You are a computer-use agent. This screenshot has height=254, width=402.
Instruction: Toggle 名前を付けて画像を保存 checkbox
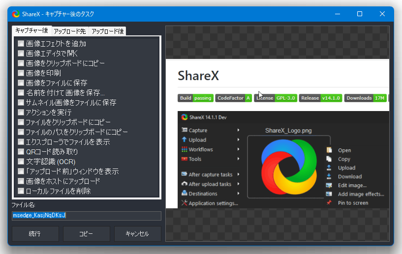coord(21,93)
